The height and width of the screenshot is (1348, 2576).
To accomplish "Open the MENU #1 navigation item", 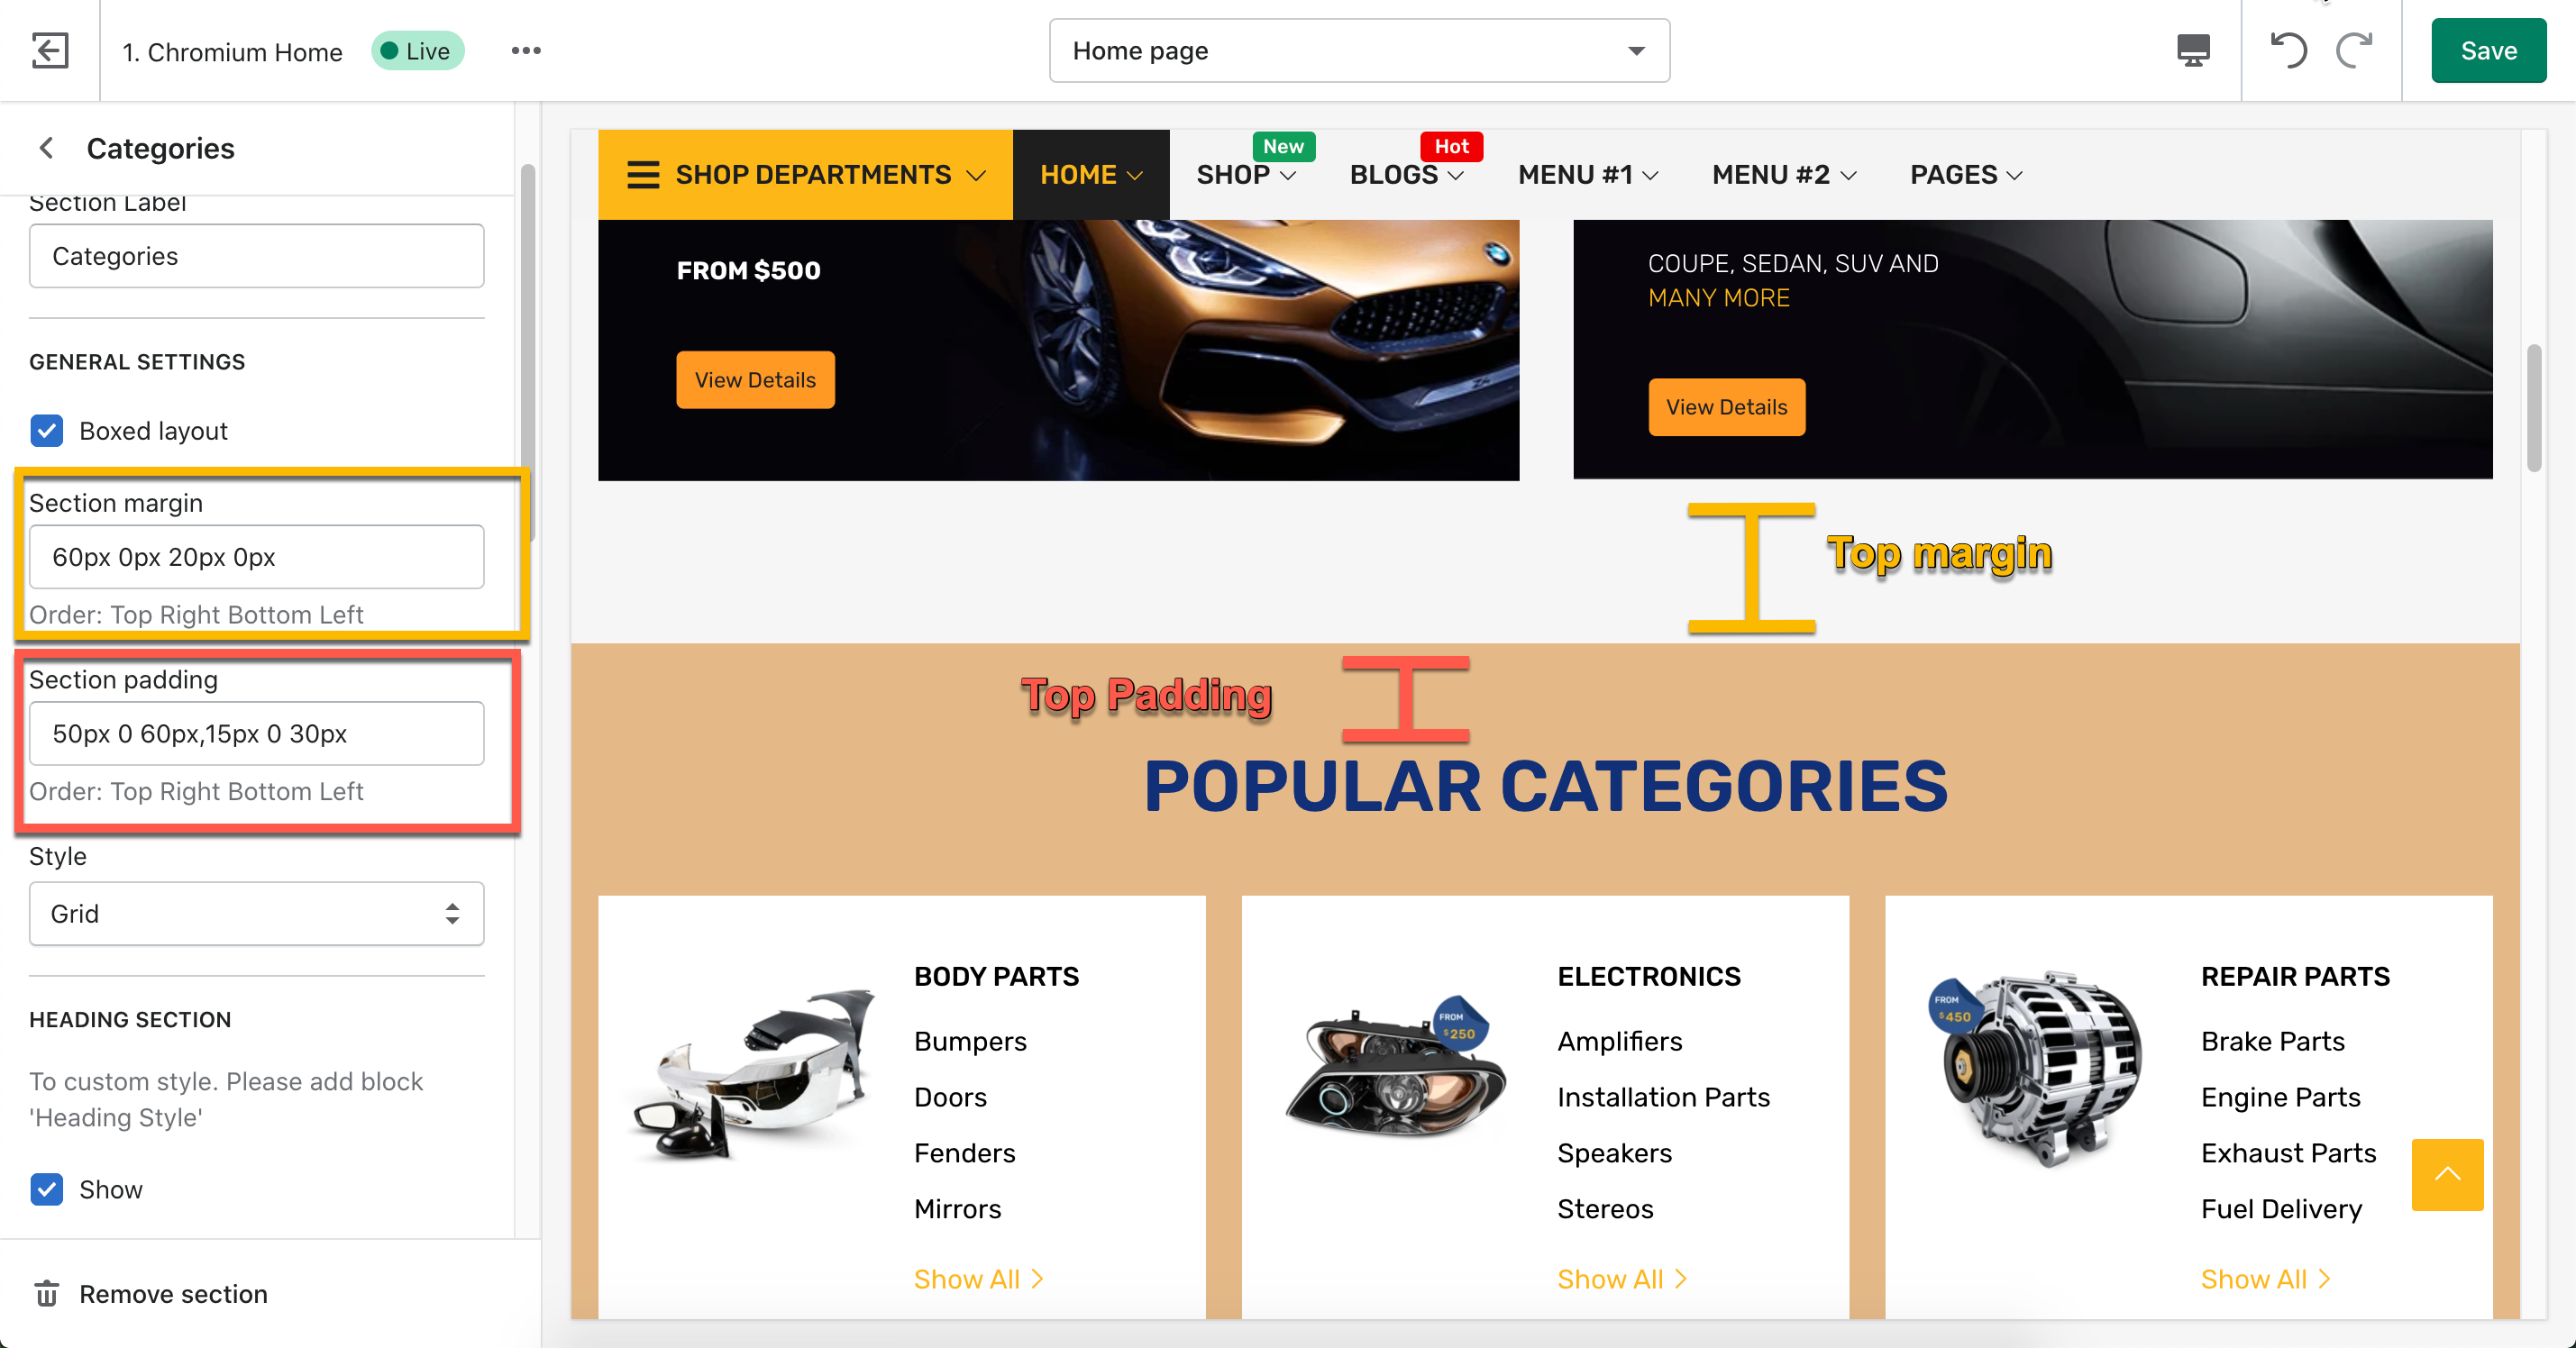I will pos(1588,175).
